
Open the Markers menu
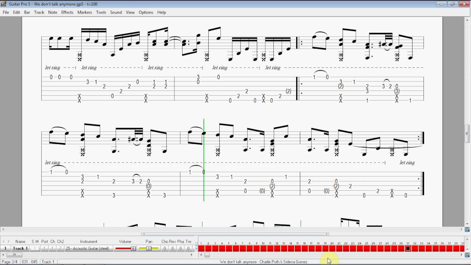pyautogui.click(x=85, y=12)
